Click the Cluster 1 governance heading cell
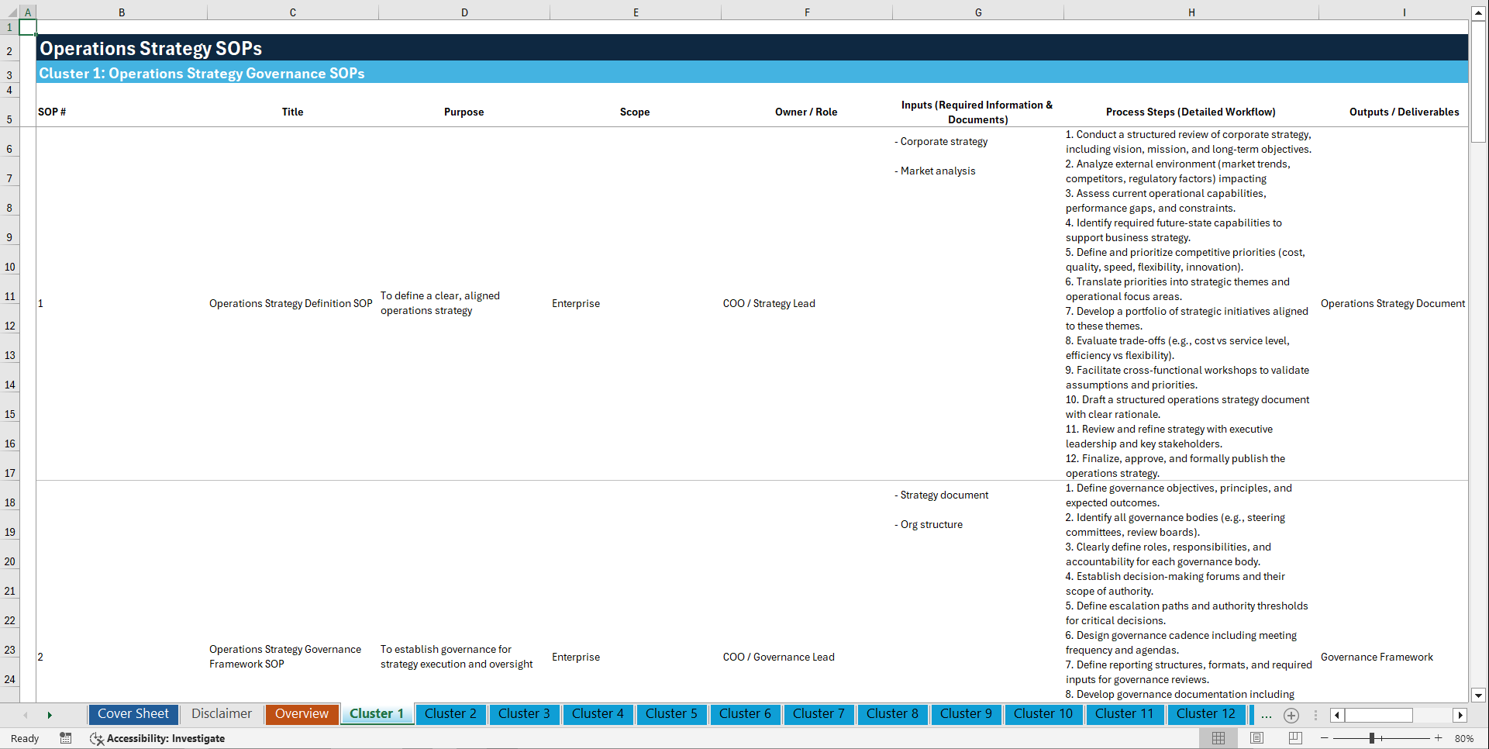 [x=202, y=73]
